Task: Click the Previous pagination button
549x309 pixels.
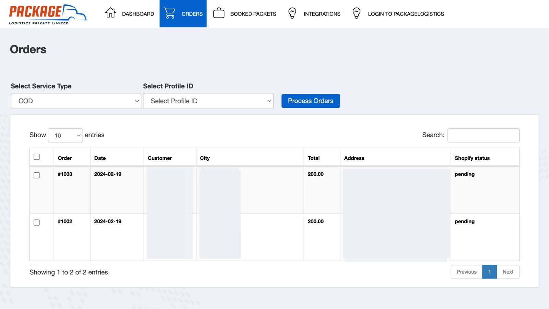Action: [x=466, y=272]
